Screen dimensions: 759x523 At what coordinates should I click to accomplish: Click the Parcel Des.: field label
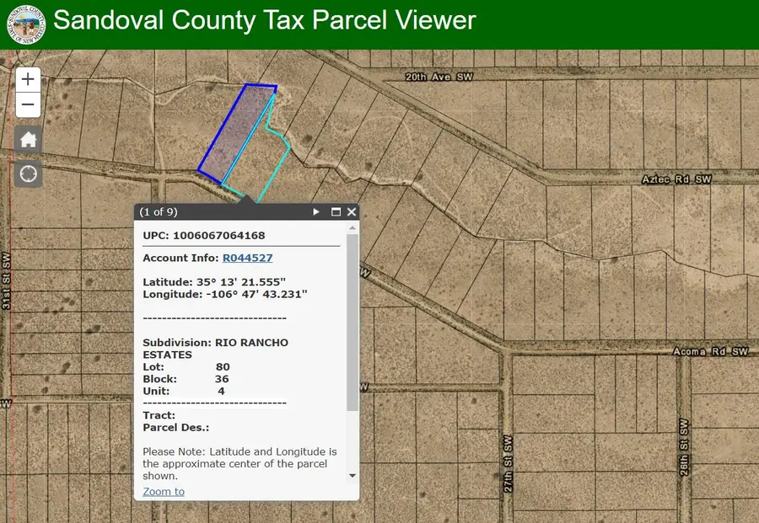click(x=175, y=427)
